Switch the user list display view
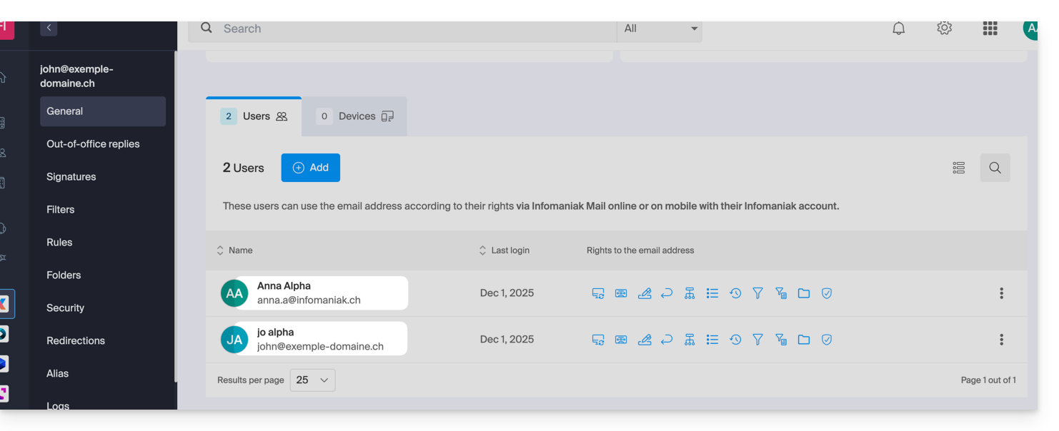 959,168
